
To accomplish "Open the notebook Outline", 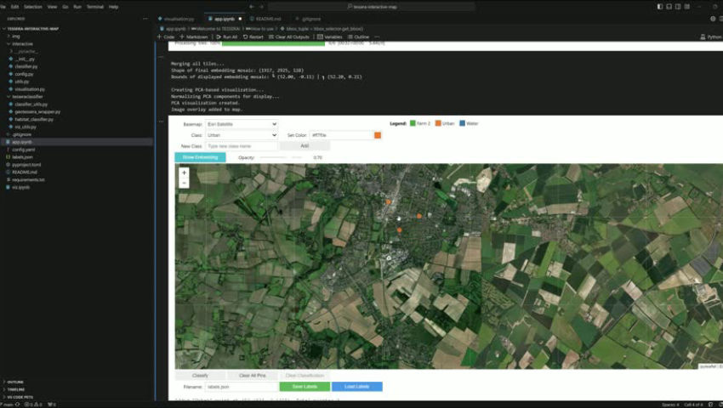I will [358, 37].
